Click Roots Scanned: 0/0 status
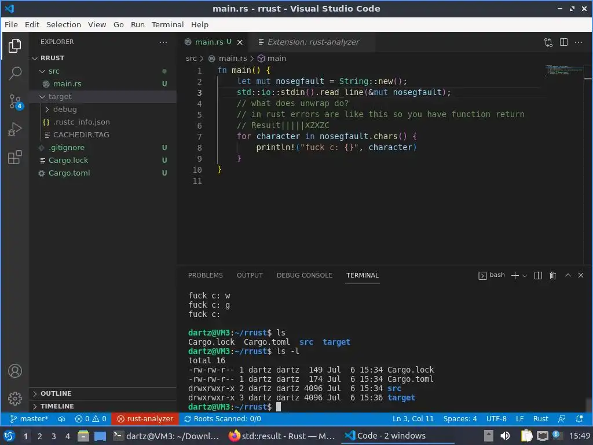The height and width of the screenshot is (445, 593). [x=222, y=419]
